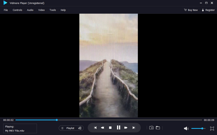Image resolution: width=217 pixels, height=135 pixels.
Task: Expand the Tools menu
Action: [53, 10]
